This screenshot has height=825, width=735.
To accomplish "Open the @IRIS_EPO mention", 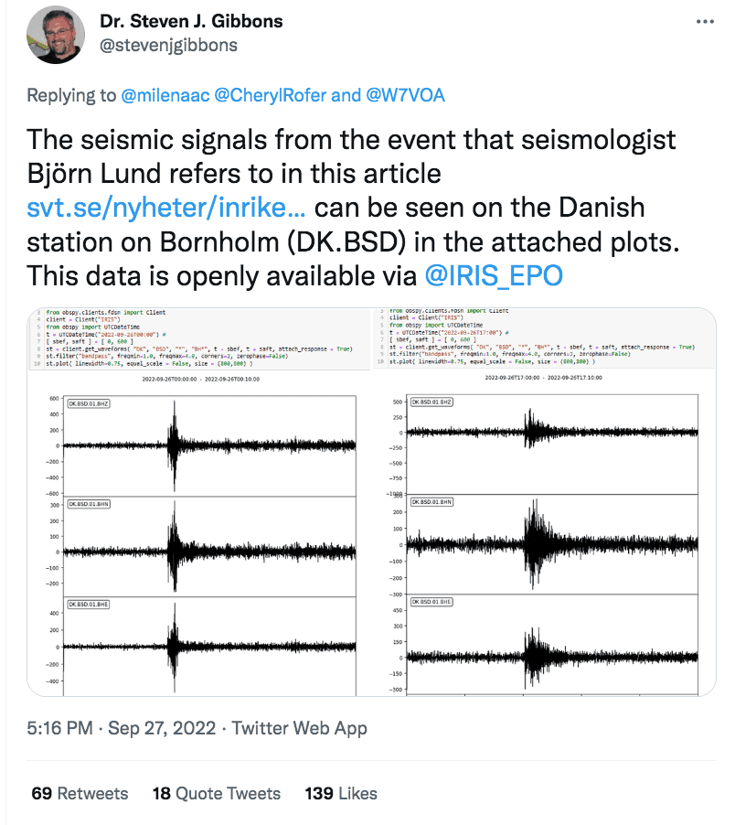I will 494,275.
